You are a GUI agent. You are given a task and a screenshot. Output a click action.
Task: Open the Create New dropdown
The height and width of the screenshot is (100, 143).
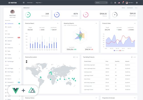click(30, 3)
